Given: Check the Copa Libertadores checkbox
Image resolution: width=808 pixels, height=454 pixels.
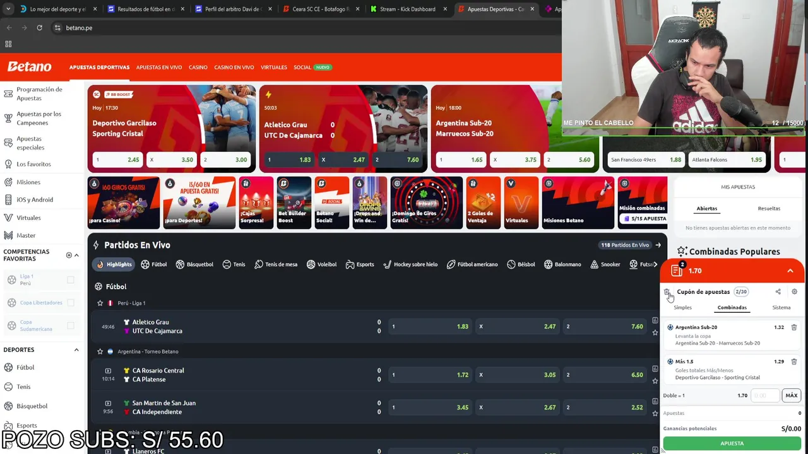Looking at the screenshot, I should click(71, 303).
